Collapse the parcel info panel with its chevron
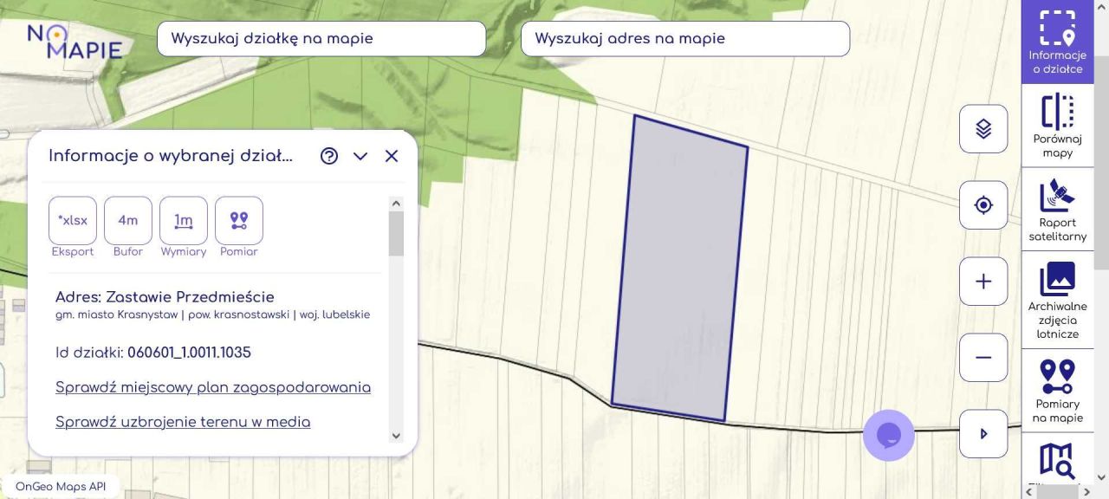This screenshot has width=1109, height=499. [360, 157]
